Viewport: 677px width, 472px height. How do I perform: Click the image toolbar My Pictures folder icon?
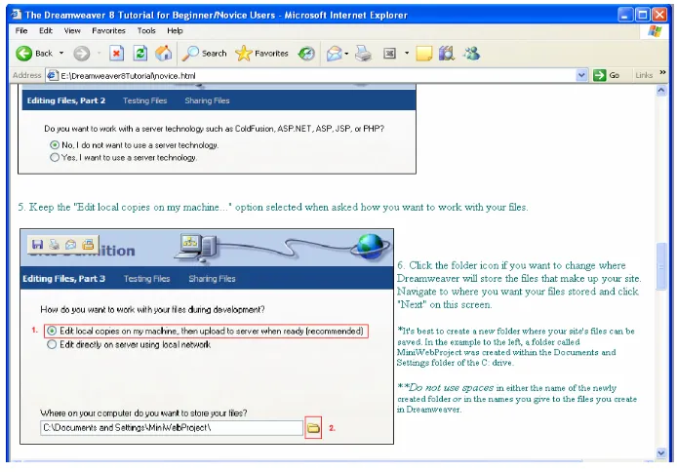(x=88, y=245)
